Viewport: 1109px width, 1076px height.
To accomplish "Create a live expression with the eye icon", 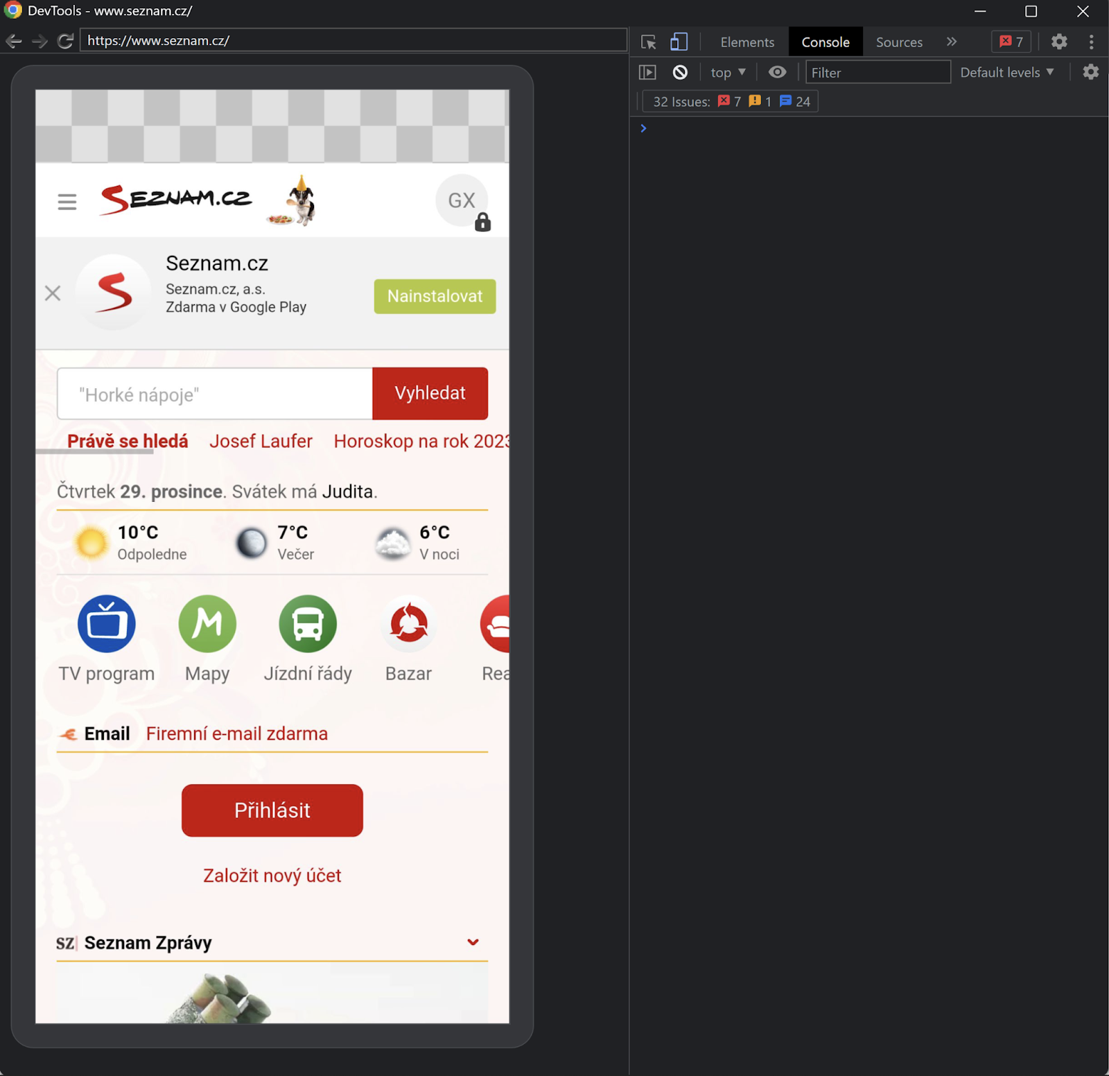I will tap(777, 71).
